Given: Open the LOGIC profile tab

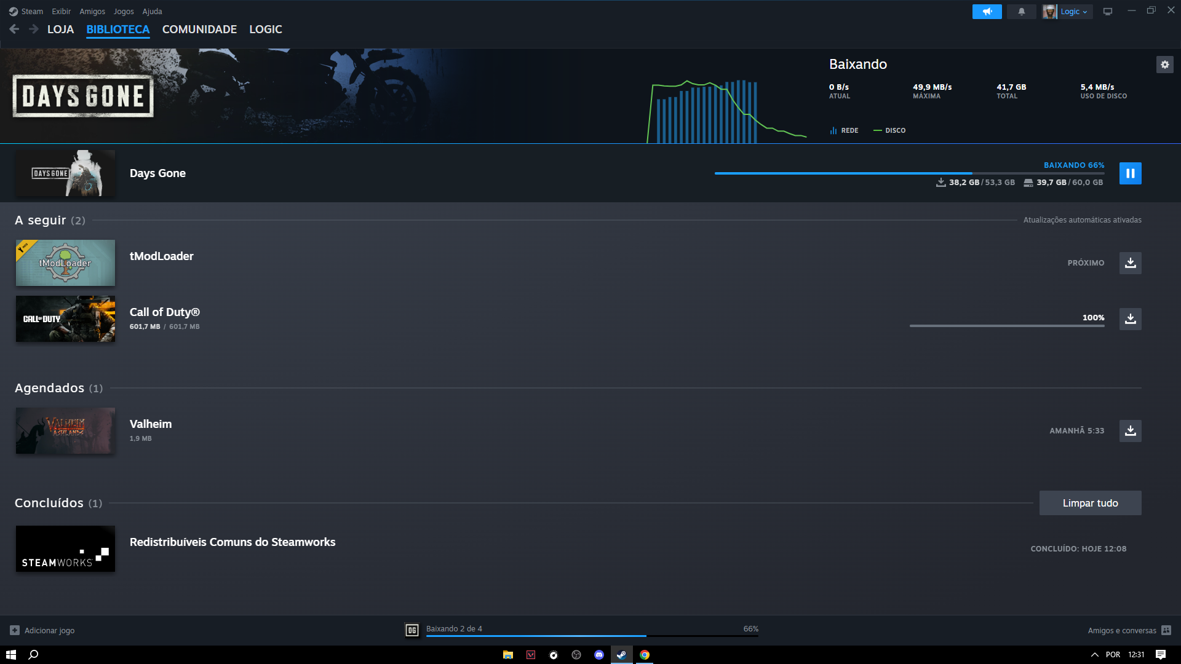Looking at the screenshot, I should [266, 30].
